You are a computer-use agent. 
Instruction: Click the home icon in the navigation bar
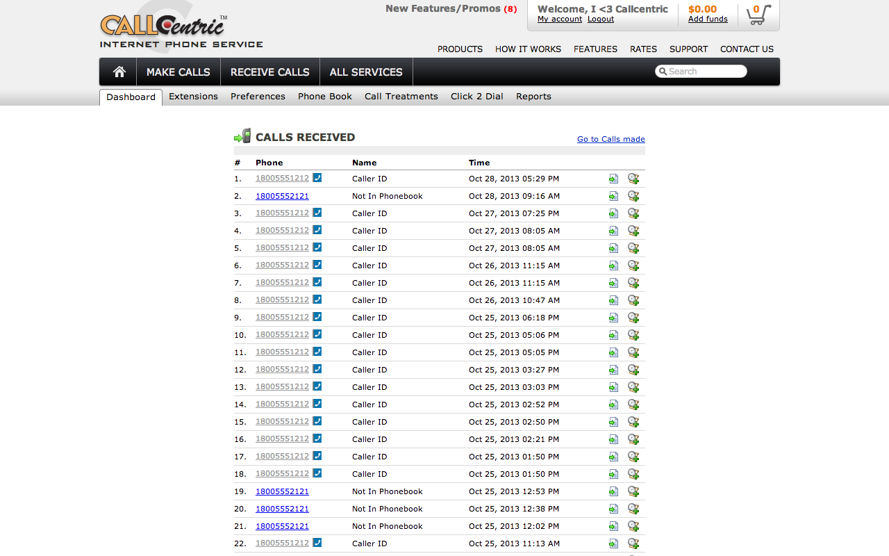pos(119,72)
